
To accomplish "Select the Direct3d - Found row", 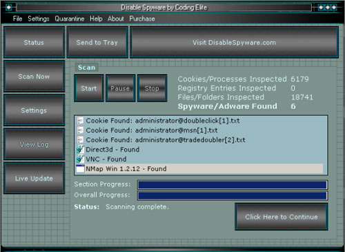I will tap(199, 149).
